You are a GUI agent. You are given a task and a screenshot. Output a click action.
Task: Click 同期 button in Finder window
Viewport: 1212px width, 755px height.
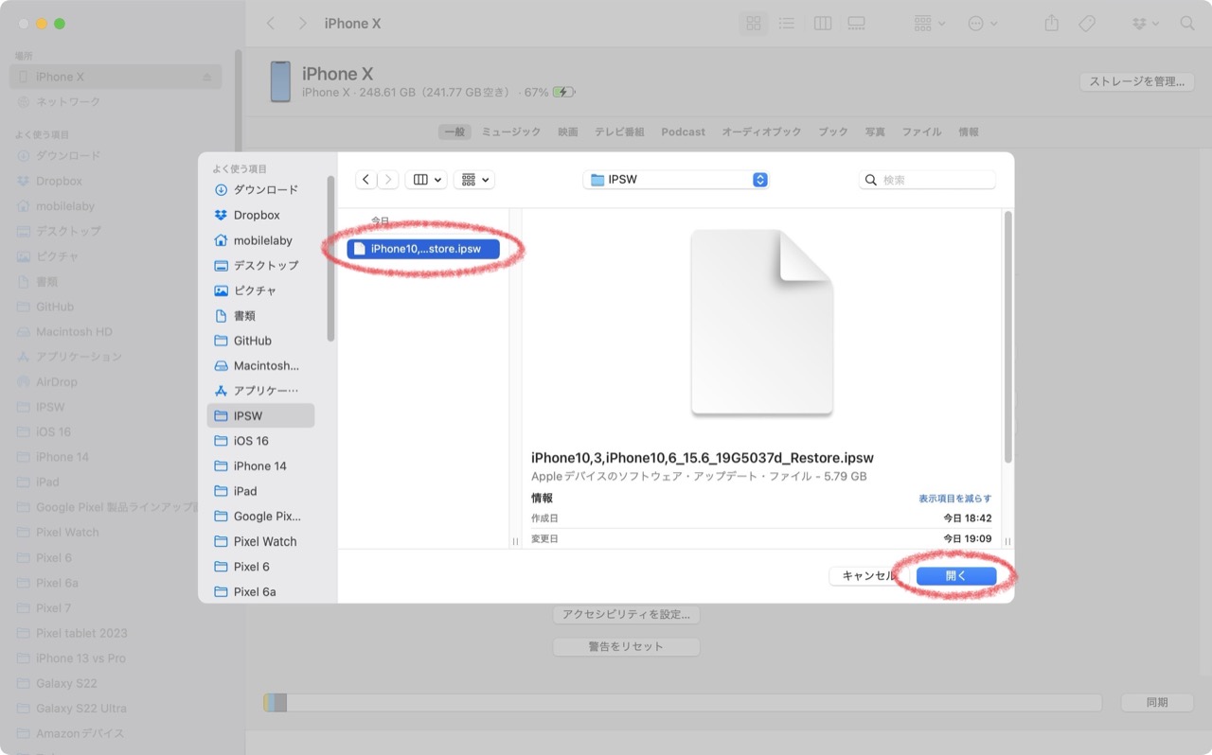pyautogui.click(x=1156, y=703)
